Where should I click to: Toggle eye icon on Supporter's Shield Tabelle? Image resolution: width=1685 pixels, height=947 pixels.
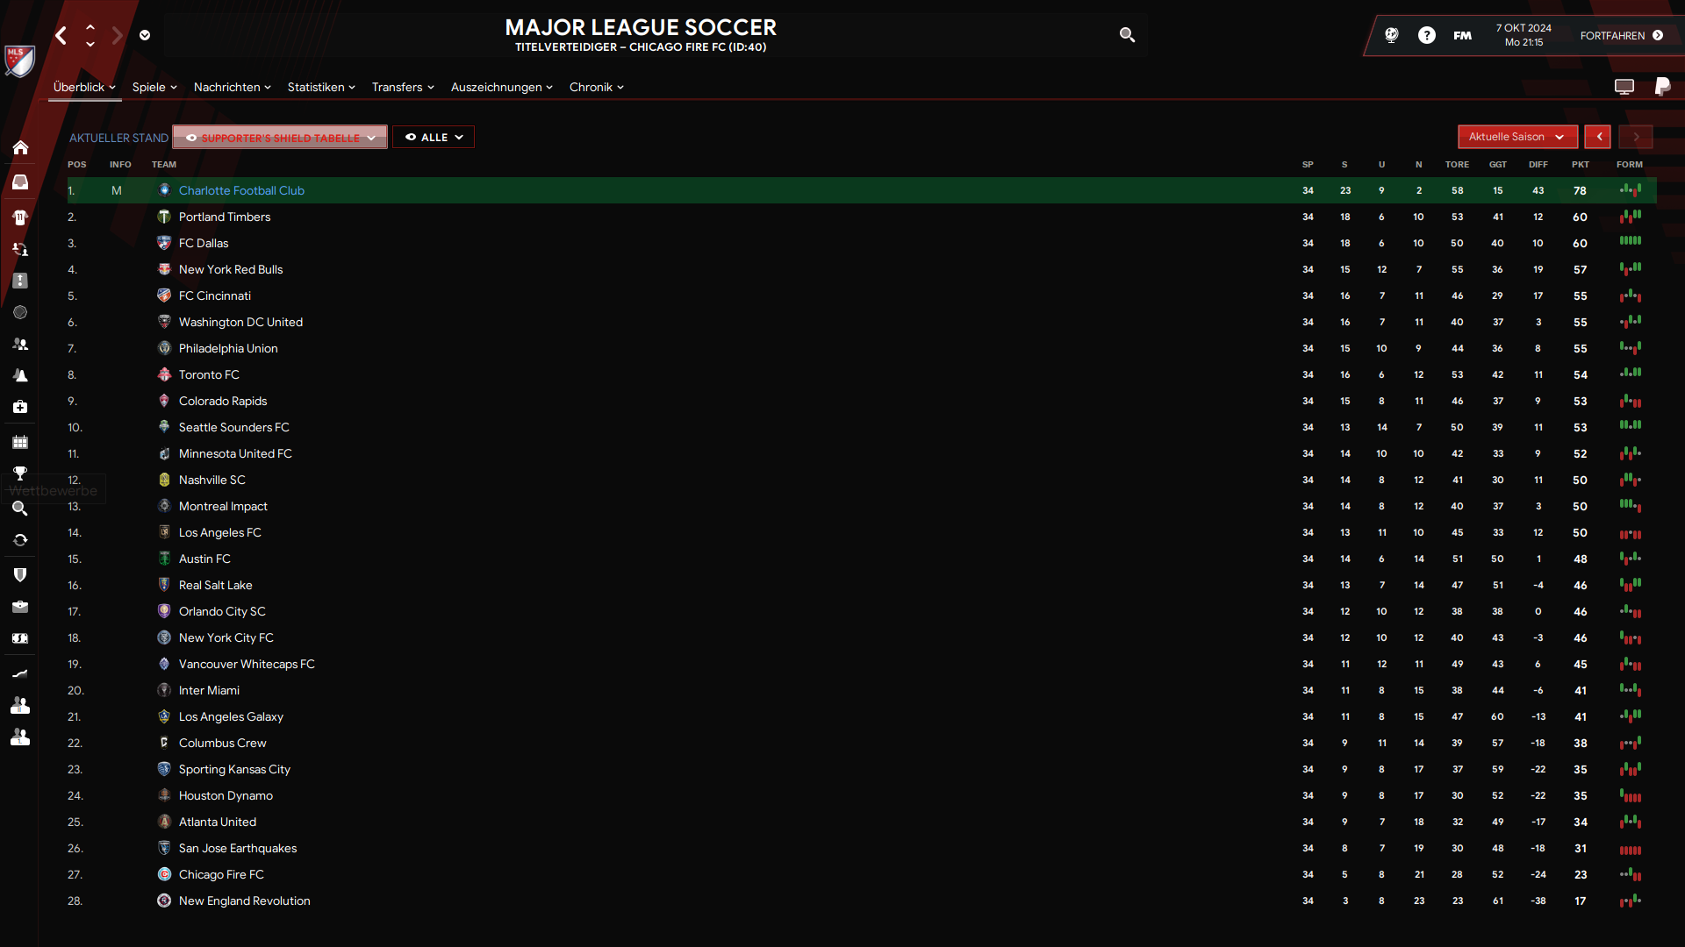click(191, 138)
